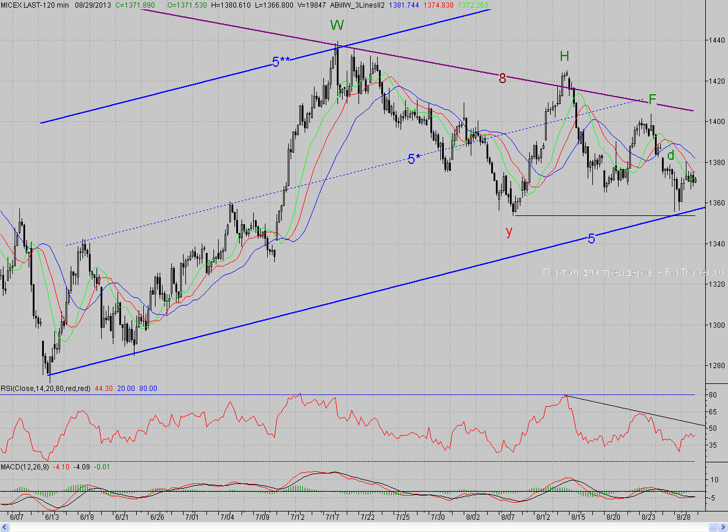Select the 5* dashed midline label

[x=414, y=159]
